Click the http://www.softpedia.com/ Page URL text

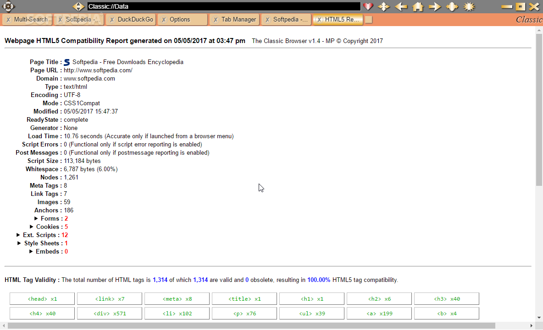point(98,70)
